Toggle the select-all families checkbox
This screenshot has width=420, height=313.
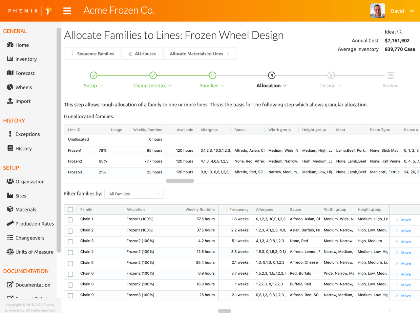point(71,210)
